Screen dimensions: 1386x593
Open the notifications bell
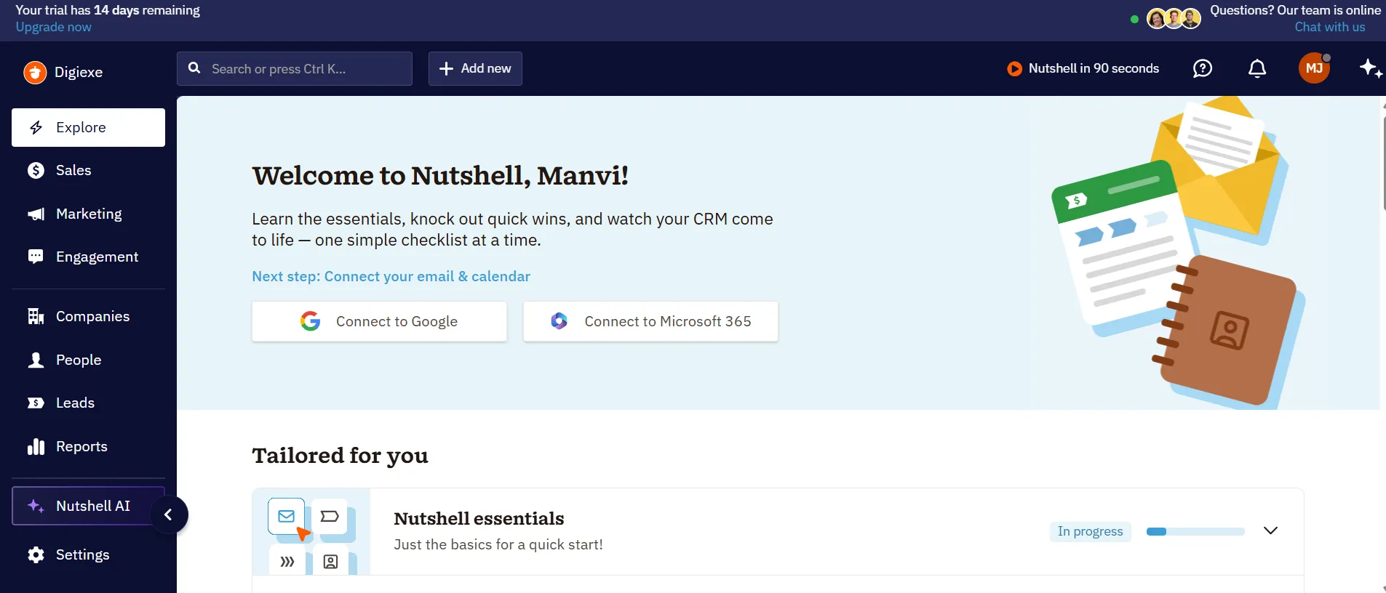click(x=1257, y=68)
